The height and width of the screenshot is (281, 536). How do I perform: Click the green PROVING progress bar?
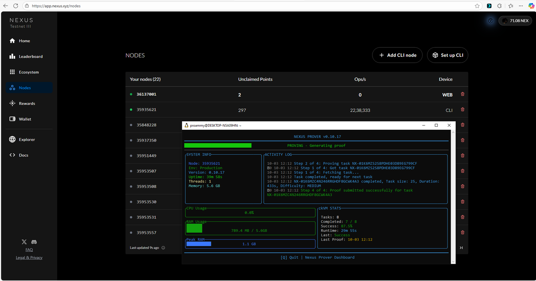point(218,145)
